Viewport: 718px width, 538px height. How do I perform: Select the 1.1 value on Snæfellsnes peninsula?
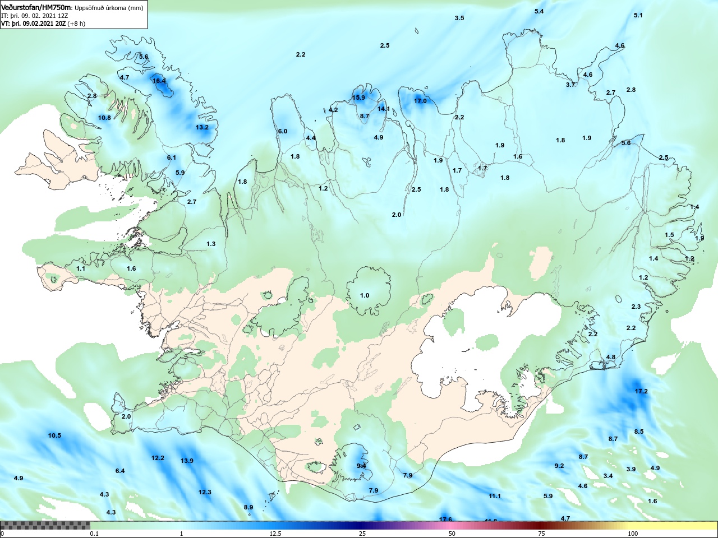click(81, 268)
